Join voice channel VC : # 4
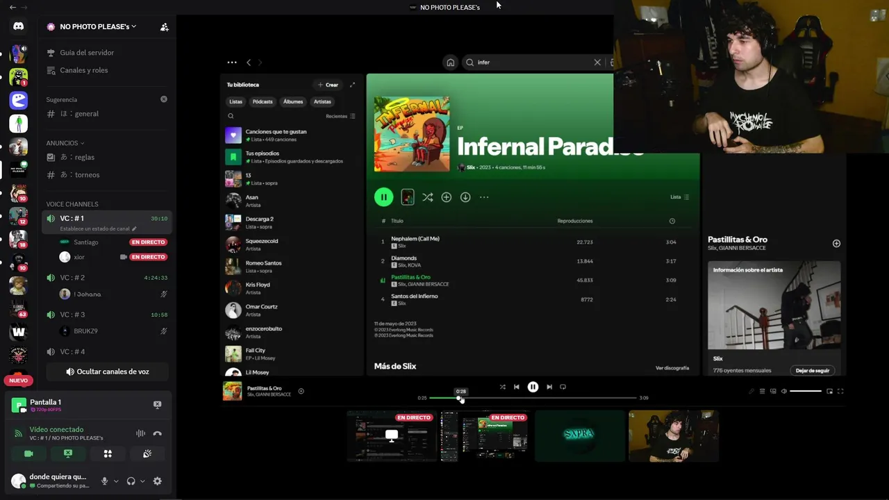Image resolution: width=889 pixels, height=500 pixels. coord(106,351)
